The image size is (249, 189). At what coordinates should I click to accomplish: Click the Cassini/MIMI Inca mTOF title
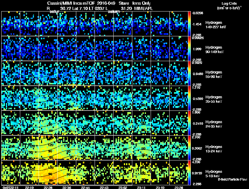coord(71,3)
